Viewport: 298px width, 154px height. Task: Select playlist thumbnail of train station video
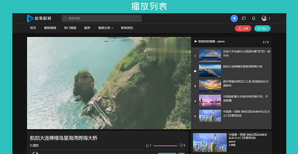click(210, 56)
